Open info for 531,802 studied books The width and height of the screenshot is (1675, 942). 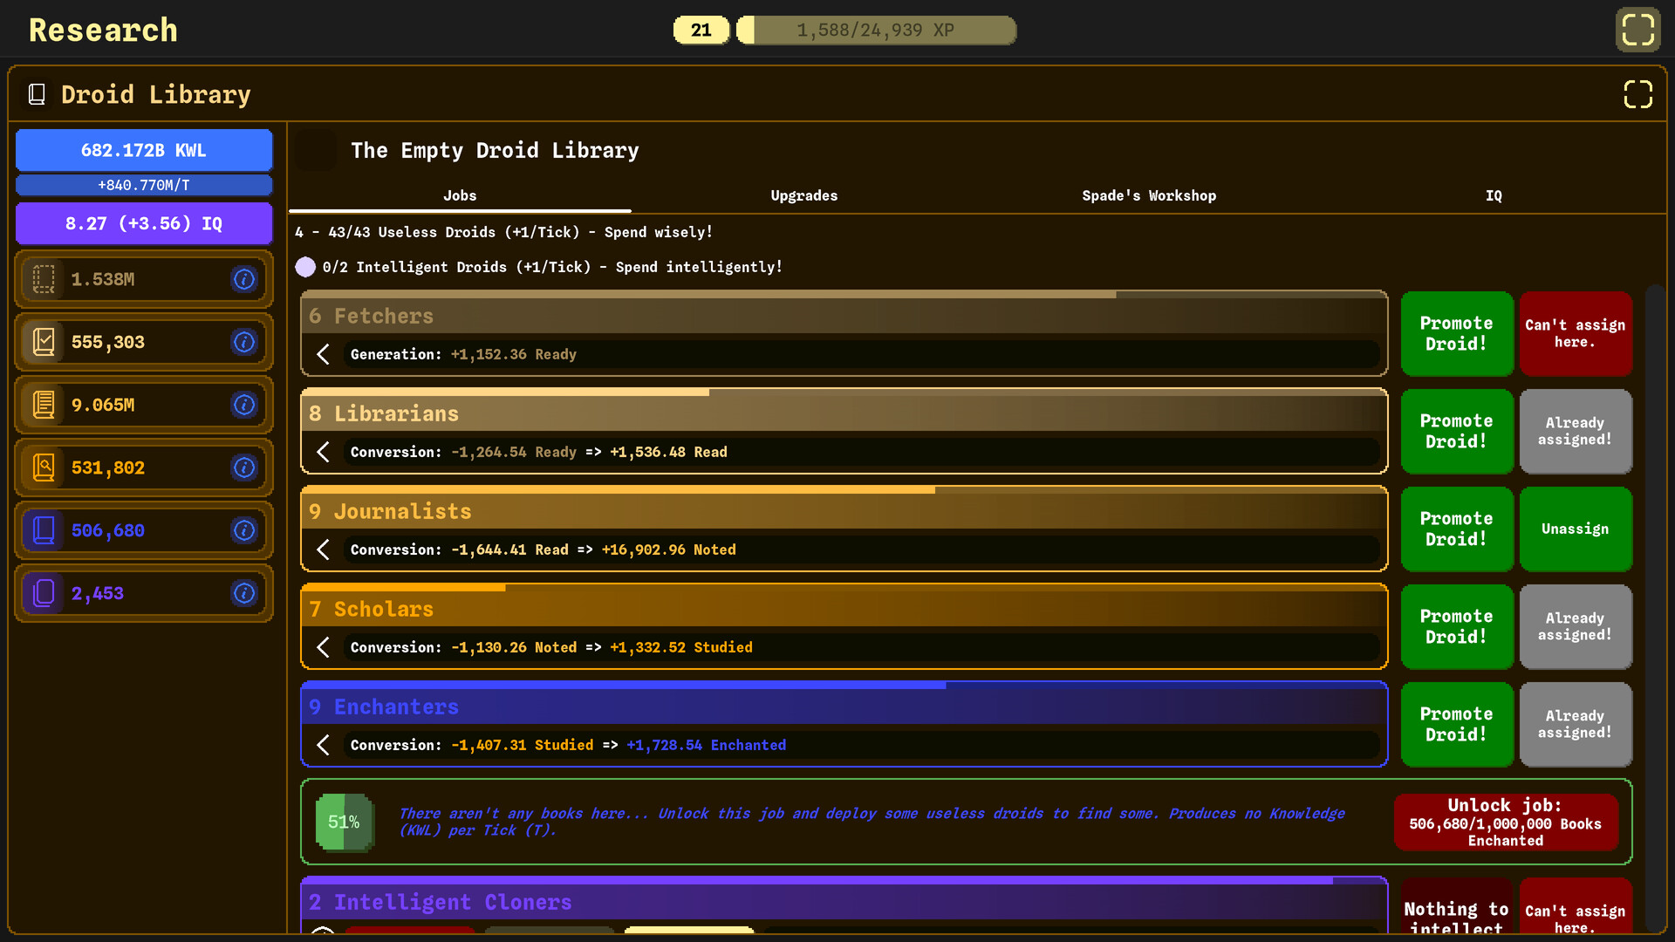244,468
